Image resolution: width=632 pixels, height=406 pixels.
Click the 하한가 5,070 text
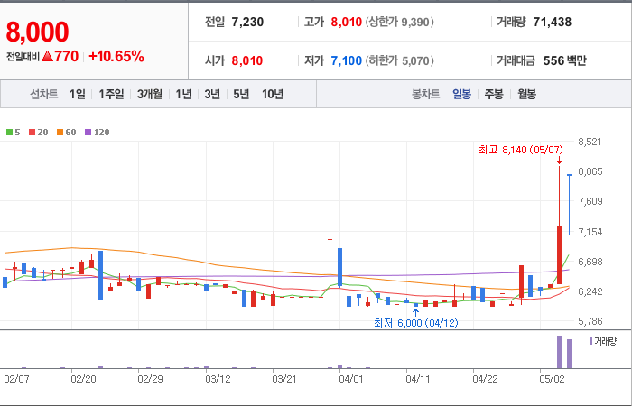(400, 60)
